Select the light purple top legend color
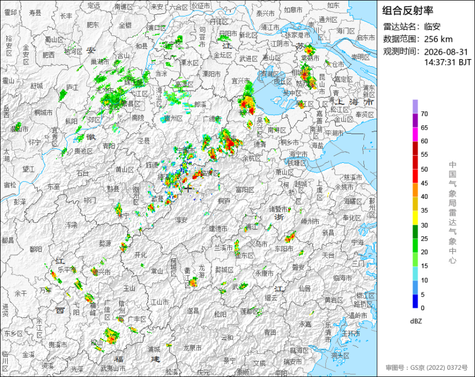 415,107
